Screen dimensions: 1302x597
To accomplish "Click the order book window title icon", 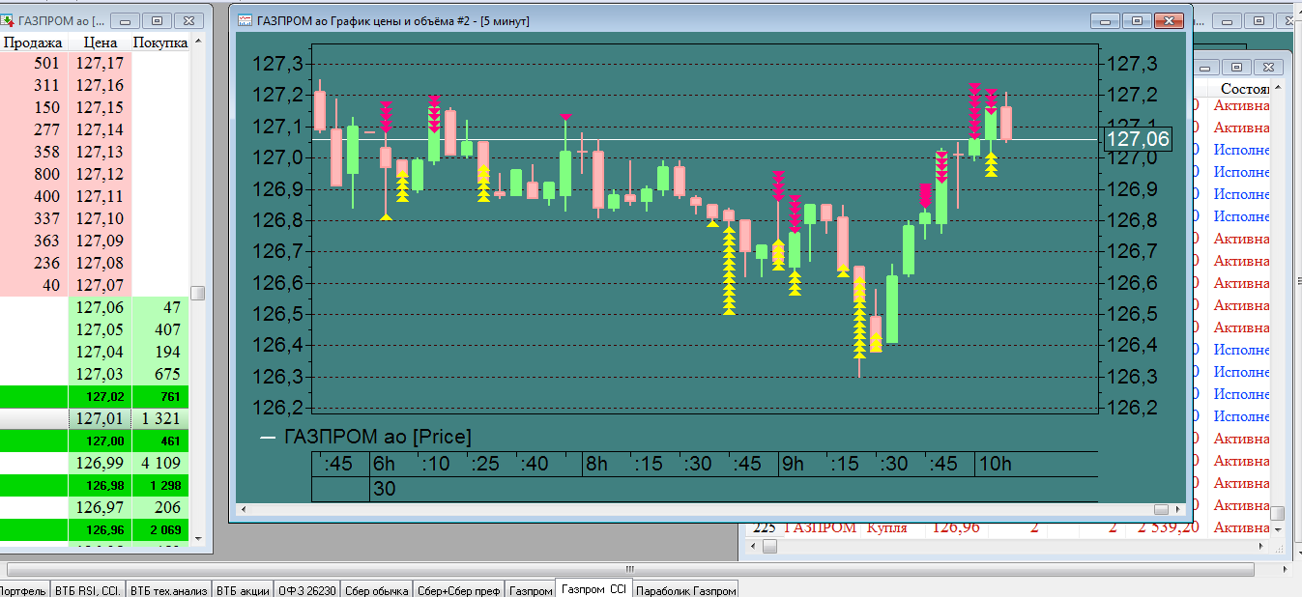I will pos(9,19).
